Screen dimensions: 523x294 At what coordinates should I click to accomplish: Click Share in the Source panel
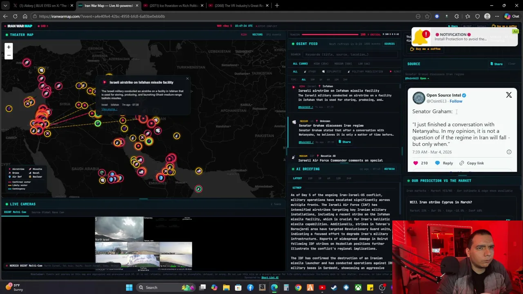tap(496, 64)
